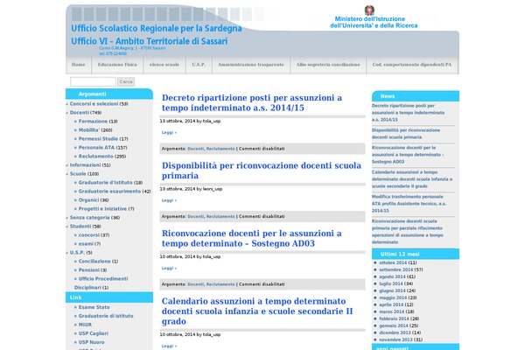This screenshot has height=350, width=525.
Task: Select the Mobilita' subcategory
Action: coord(89,130)
